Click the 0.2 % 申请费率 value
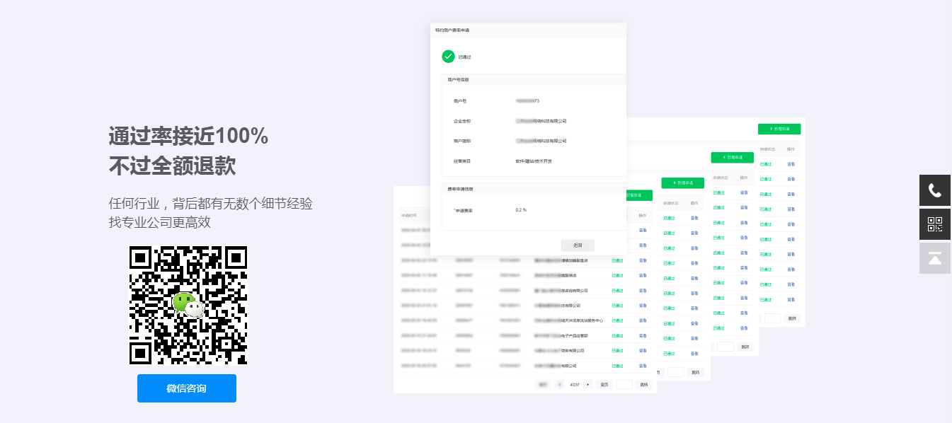952x423 pixels. [x=521, y=210]
